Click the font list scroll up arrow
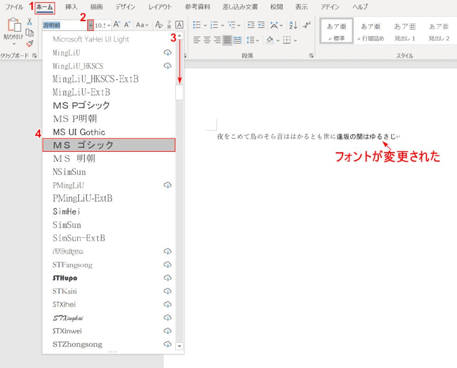Screen dimensions: 457x368 tap(179, 35)
